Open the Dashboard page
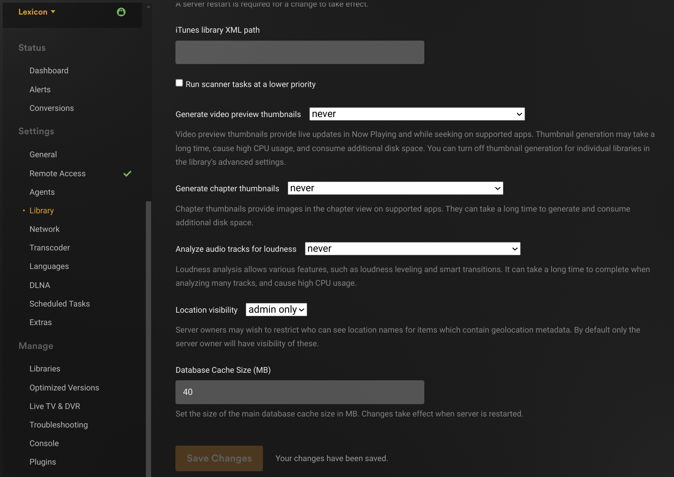The width and height of the screenshot is (674, 477). (x=49, y=71)
